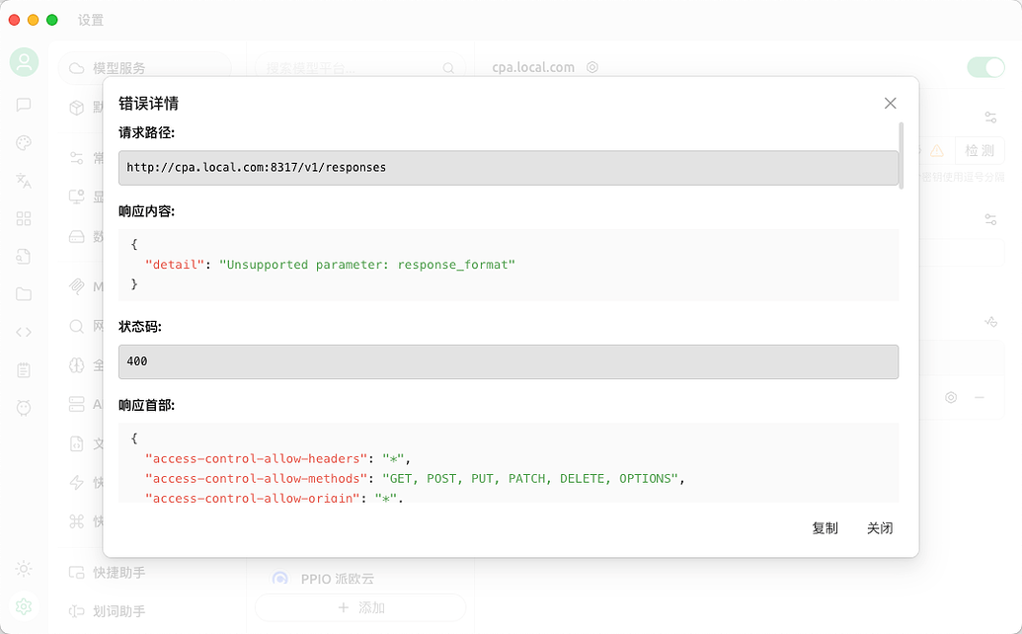Click the status code 400 field
Screen dimensions: 1022x634
(x=509, y=361)
